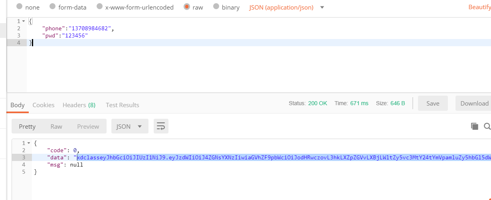
Task: Click the "msg": null response line
Action: point(65,165)
